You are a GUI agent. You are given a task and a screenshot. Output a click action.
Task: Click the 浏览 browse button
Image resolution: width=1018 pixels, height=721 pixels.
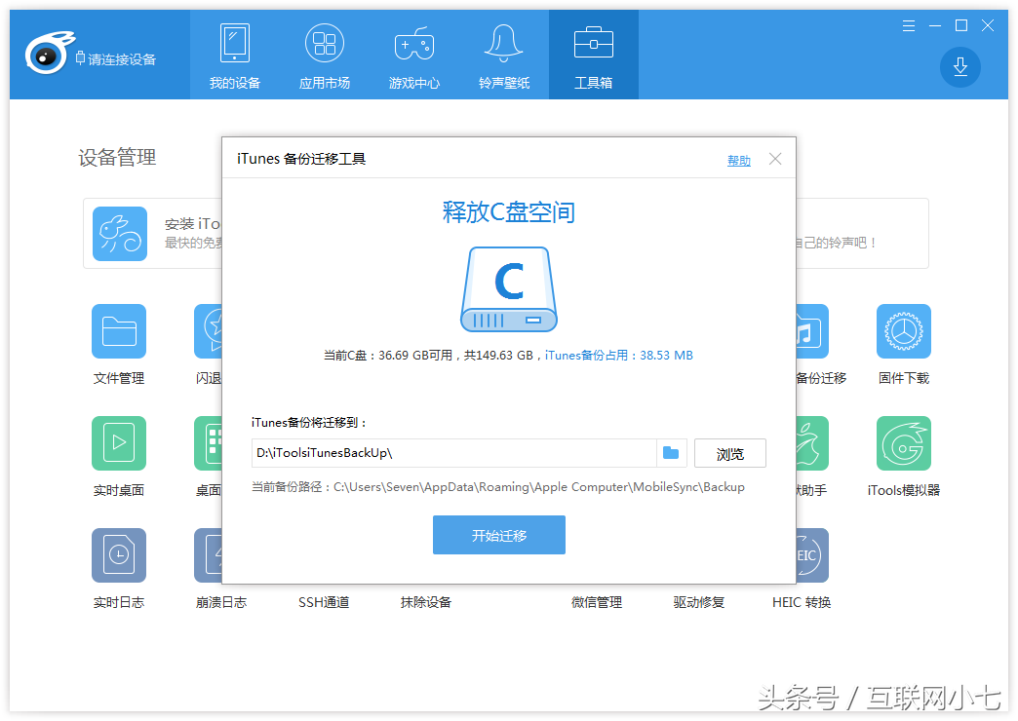pyautogui.click(x=729, y=454)
